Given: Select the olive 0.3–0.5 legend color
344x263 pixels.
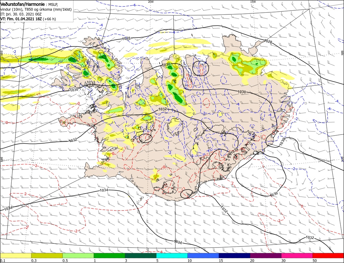Looking at the screenshot, I should click(x=47, y=255).
